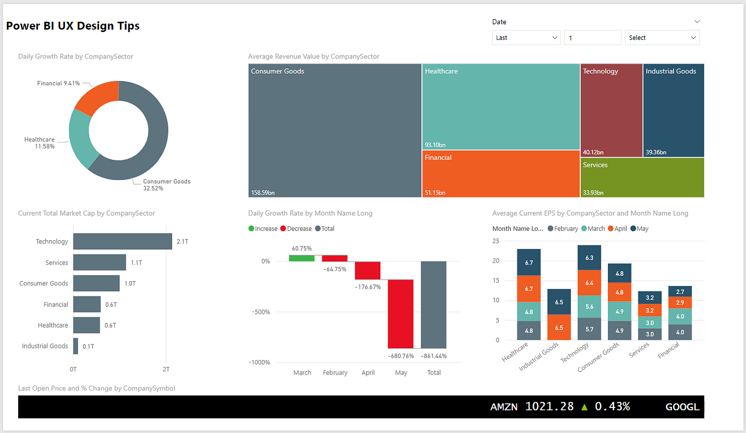The height and width of the screenshot is (433, 746).
Task: Click the '-861.44%' waterfall label
Action: (434, 356)
